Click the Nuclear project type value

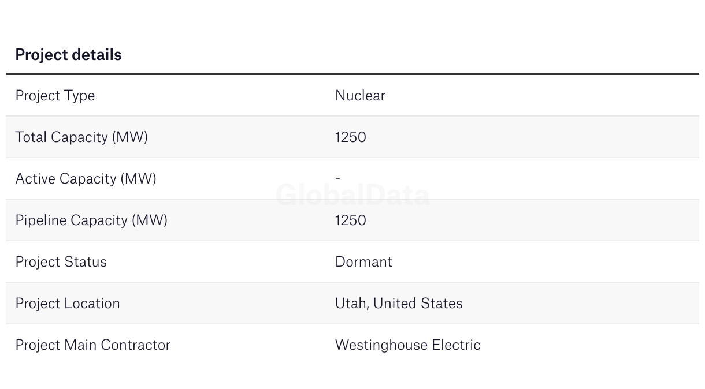(x=360, y=95)
